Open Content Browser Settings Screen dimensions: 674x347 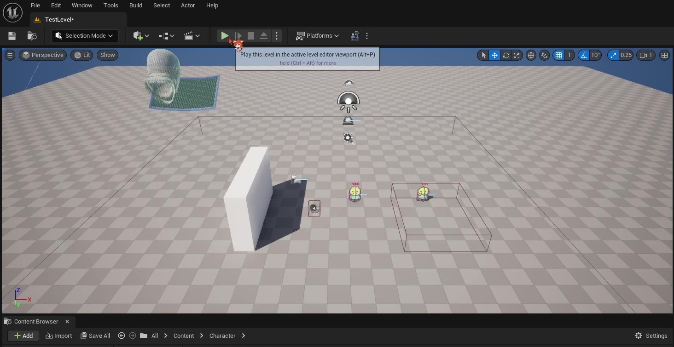click(651, 336)
